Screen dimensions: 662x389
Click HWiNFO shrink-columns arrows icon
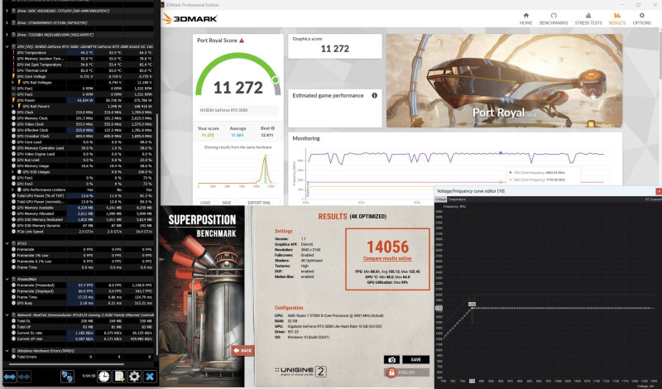tap(24, 377)
